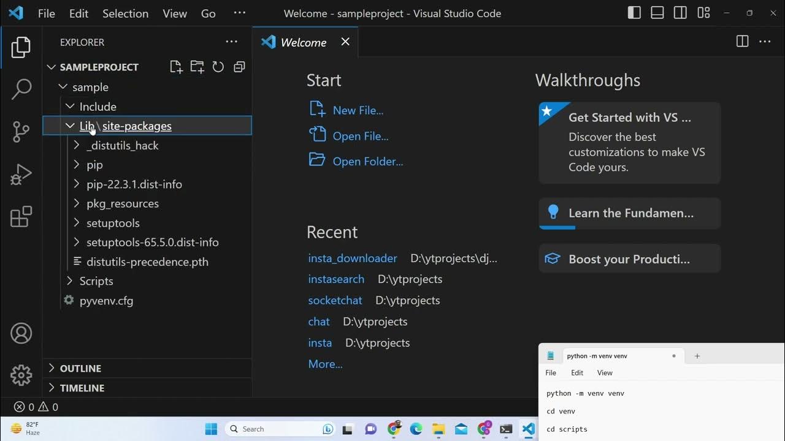Toggle the bottom panel layout button
Image resolution: width=785 pixels, height=441 pixels.
pyautogui.click(x=657, y=13)
